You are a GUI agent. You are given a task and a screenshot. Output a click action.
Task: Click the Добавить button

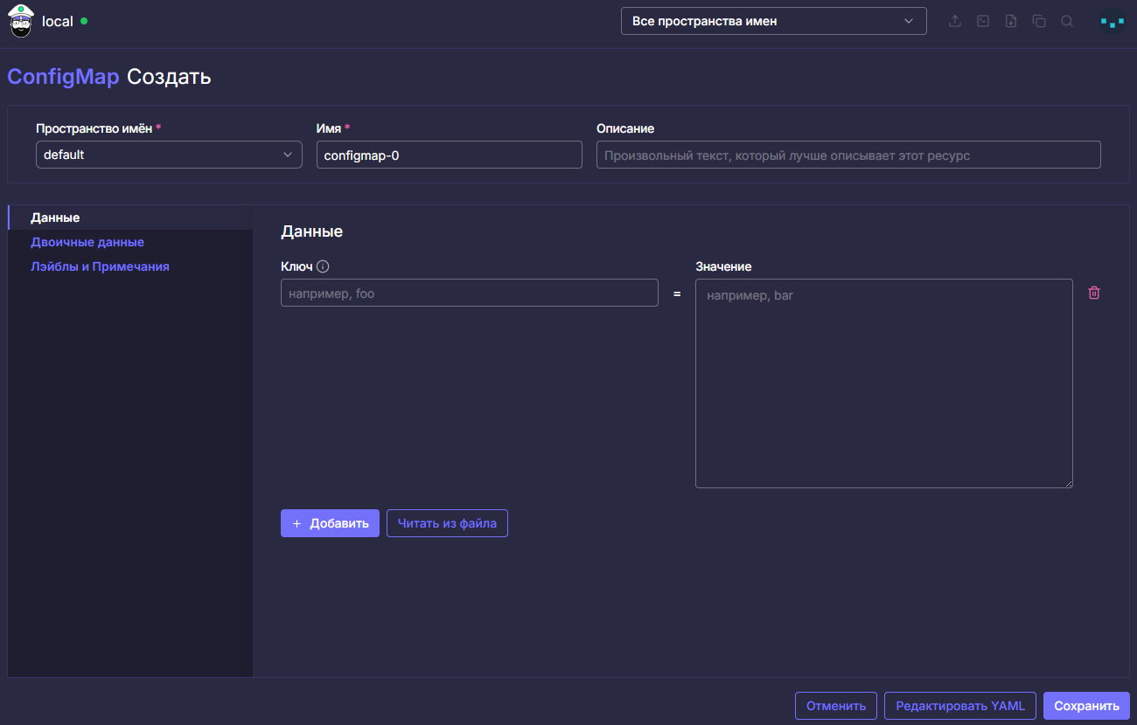(x=330, y=523)
